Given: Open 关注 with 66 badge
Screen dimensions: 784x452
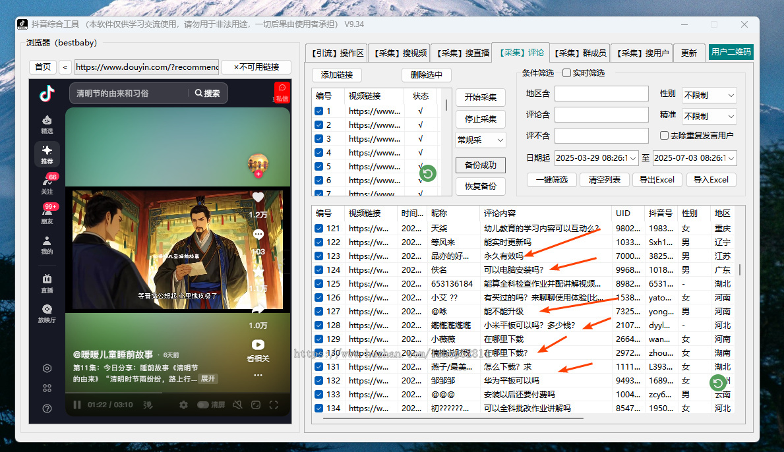Looking at the screenshot, I should click(x=47, y=184).
